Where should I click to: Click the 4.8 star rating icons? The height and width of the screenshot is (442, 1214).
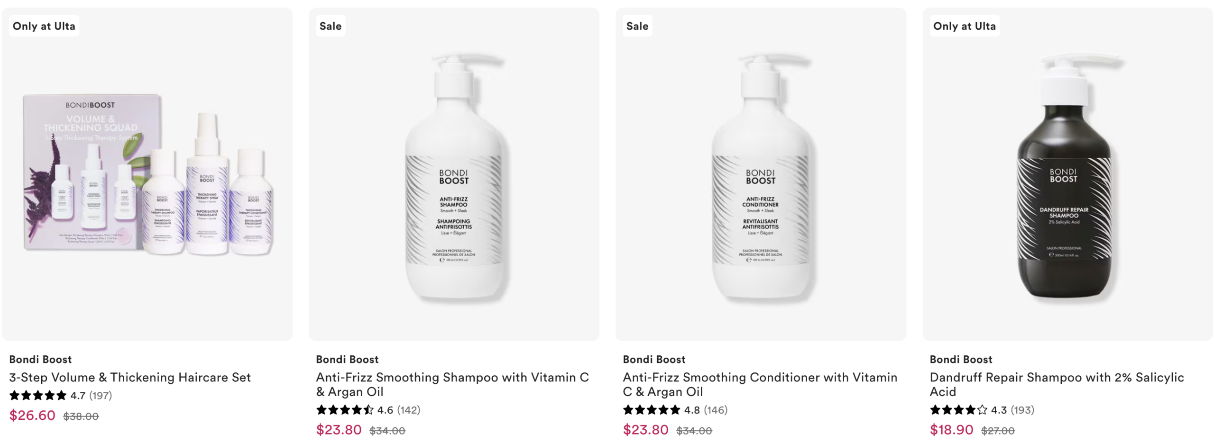point(651,410)
